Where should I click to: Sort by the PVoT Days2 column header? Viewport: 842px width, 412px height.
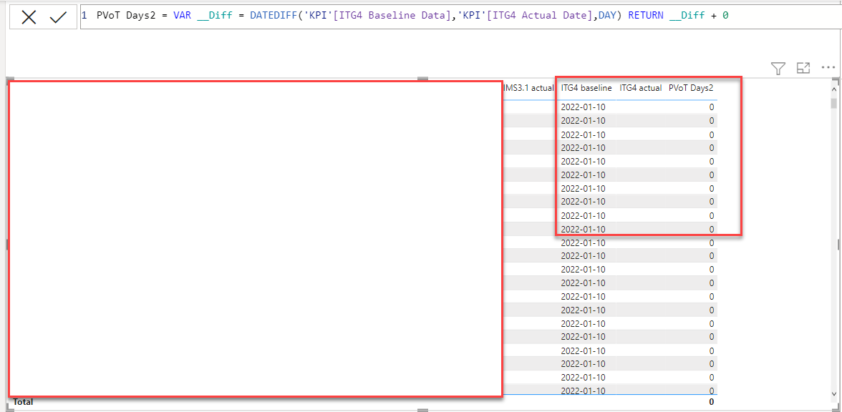[690, 88]
